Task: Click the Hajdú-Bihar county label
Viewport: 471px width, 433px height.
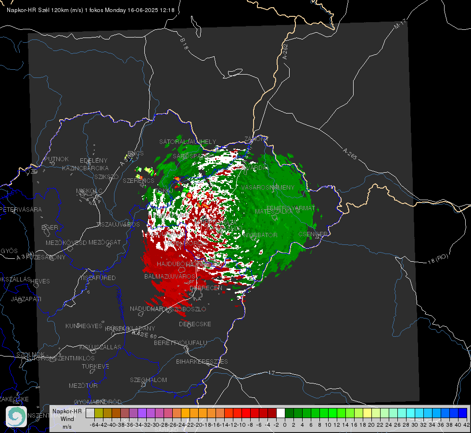Action: click(120, 304)
